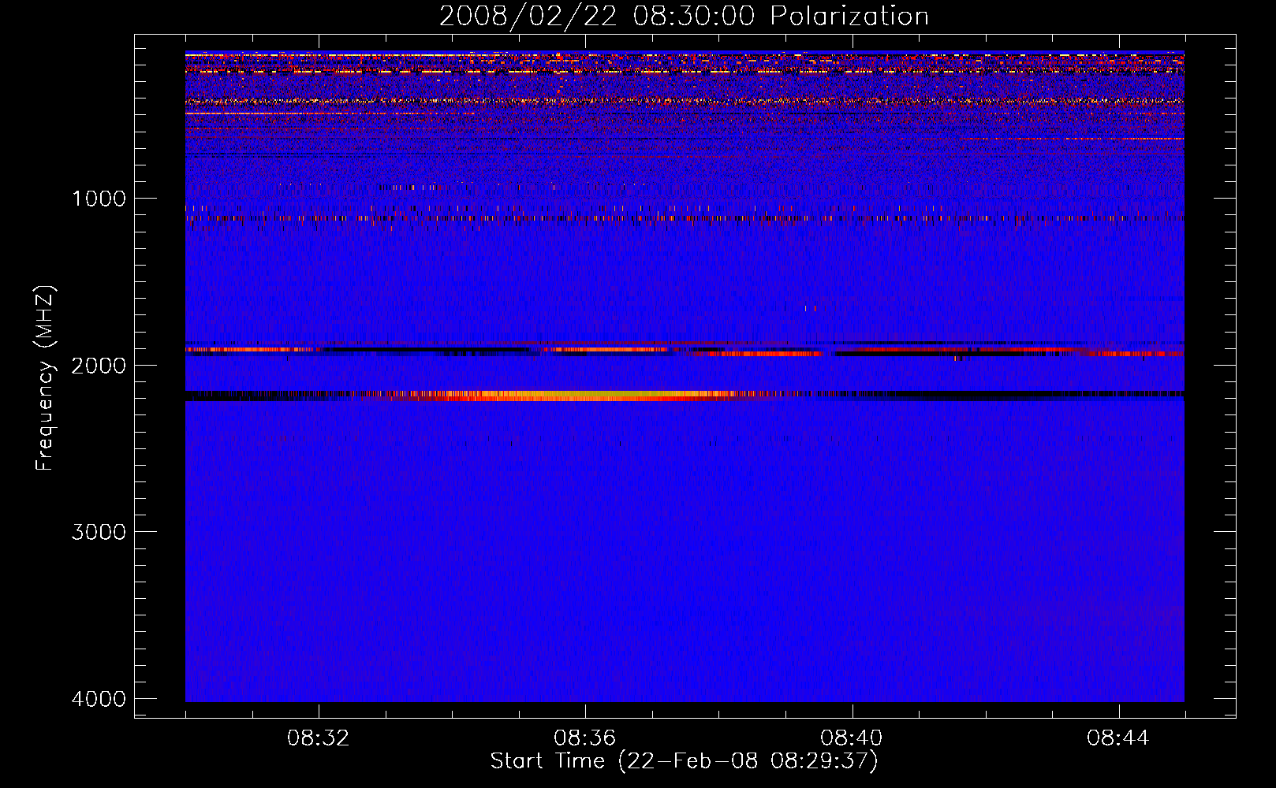The image size is (1276, 788).
Task: Click the 'Start Time (22-Feb-08 08:29:37)' label
Action: tap(684, 761)
